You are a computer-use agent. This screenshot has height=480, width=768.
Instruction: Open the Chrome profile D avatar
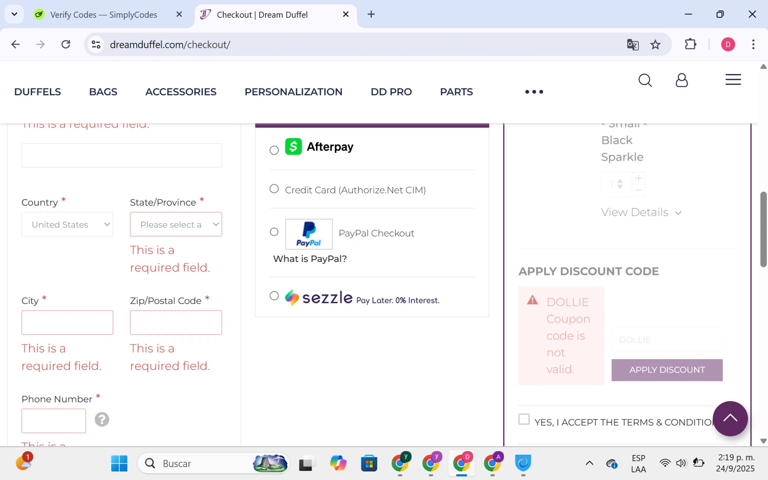click(x=728, y=45)
